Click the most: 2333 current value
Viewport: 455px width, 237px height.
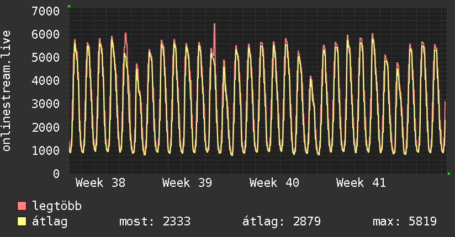155,222
